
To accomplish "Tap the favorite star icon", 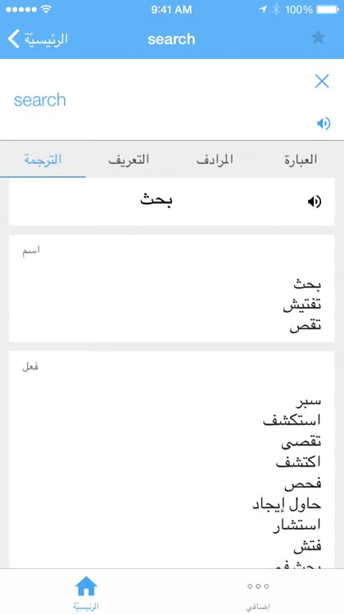I will click(x=318, y=38).
